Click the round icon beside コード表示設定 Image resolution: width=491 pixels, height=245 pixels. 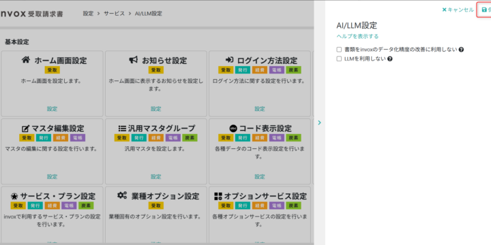click(233, 128)
